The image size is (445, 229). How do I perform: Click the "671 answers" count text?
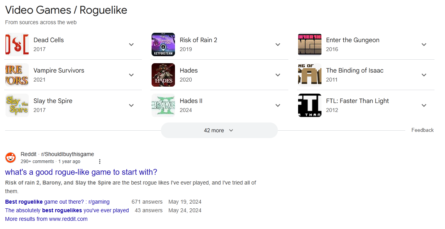[147, 202]
